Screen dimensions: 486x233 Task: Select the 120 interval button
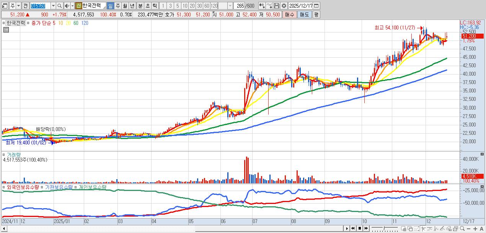click(214, 6)
